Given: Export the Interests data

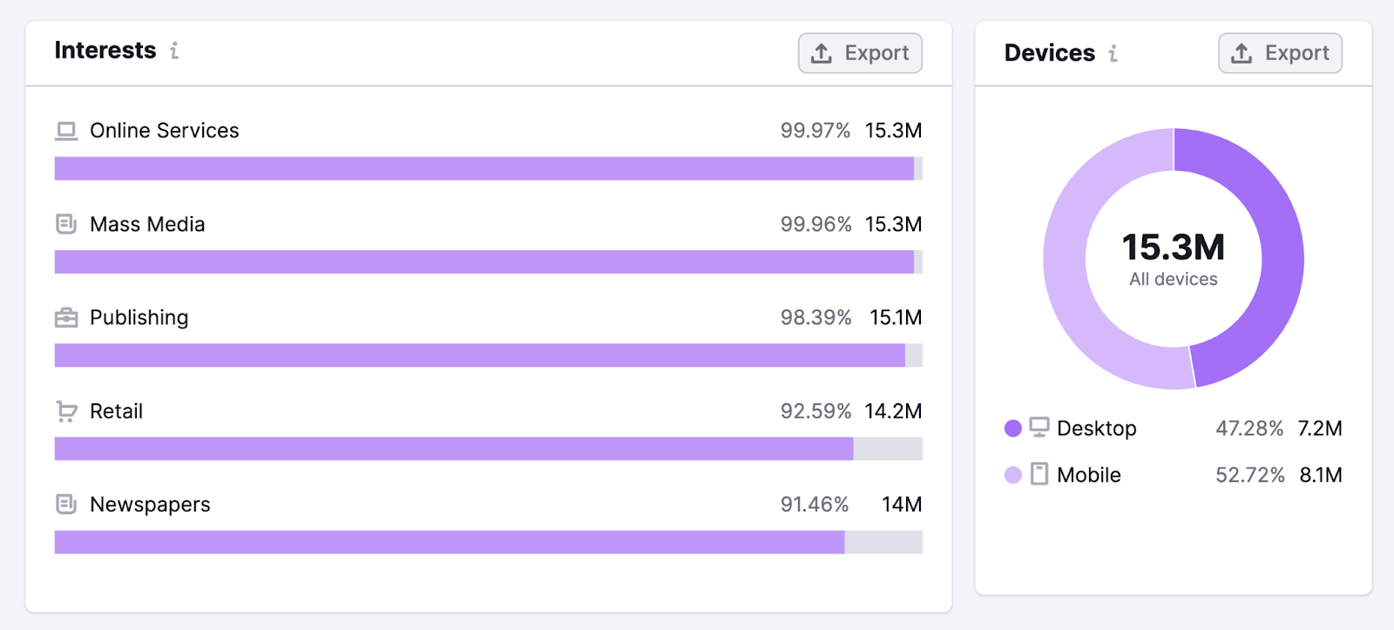Looking at the screenshot, I should (860, 53).
